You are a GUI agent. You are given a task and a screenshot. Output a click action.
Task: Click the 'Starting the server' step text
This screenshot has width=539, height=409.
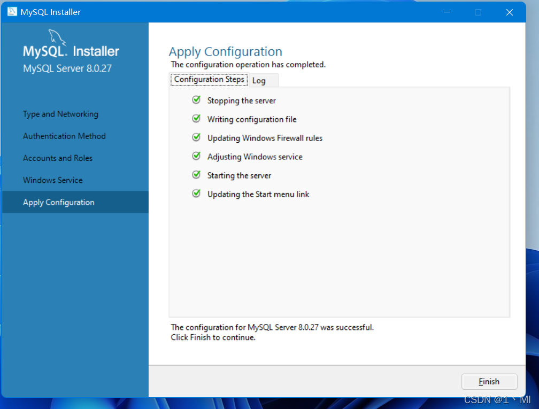pyautogui.click(x=239, y=175)
